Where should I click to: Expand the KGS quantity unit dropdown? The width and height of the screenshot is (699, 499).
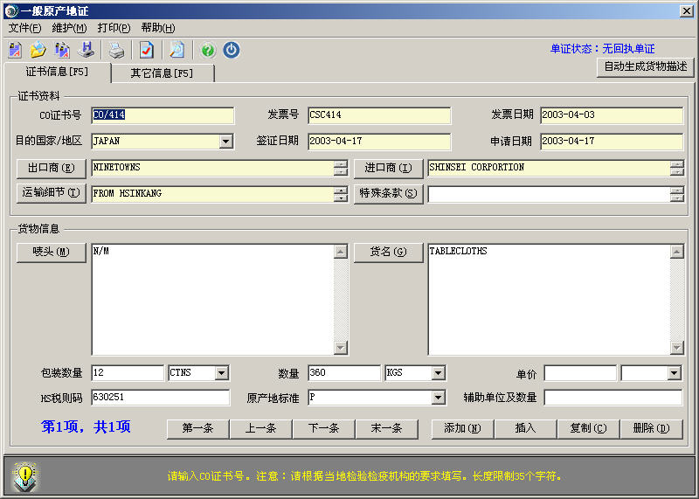(x=438, y=373)
